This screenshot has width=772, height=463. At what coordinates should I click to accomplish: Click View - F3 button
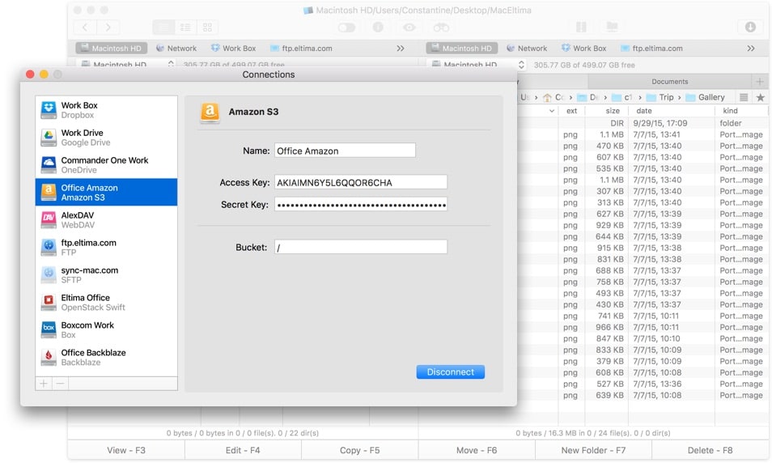point(126,450)
